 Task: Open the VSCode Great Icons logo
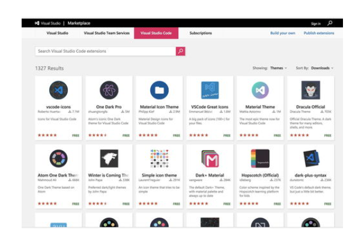(210, 90)
